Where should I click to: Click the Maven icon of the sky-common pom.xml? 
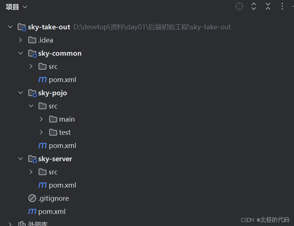[43, 79]
